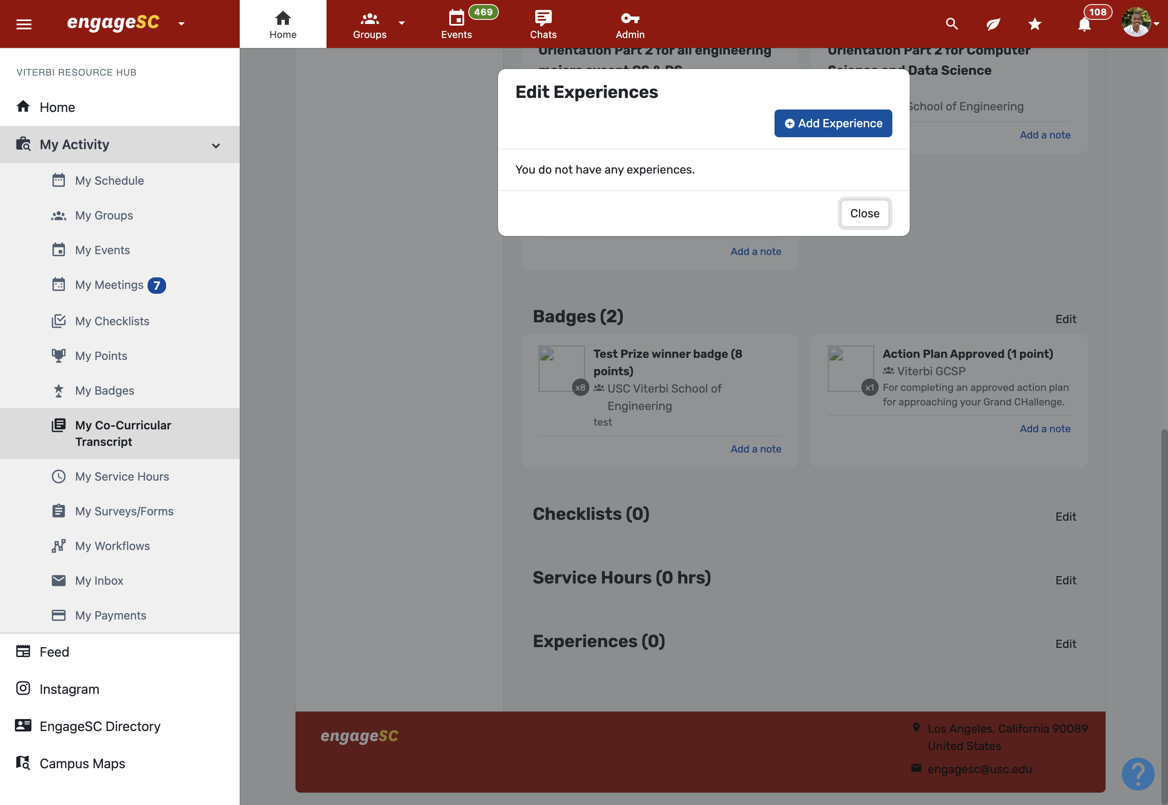This screenshot has height=805, width=1168.
Task: Click Edit next to Checklists (0)
Action: pos(1066,517)
